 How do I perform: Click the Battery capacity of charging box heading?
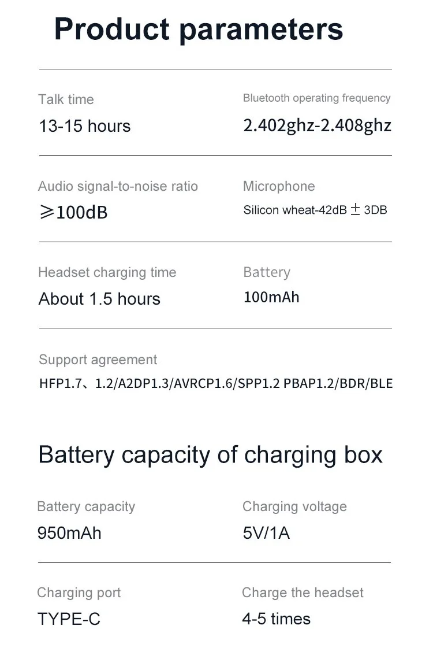click(x=210, y=455)
